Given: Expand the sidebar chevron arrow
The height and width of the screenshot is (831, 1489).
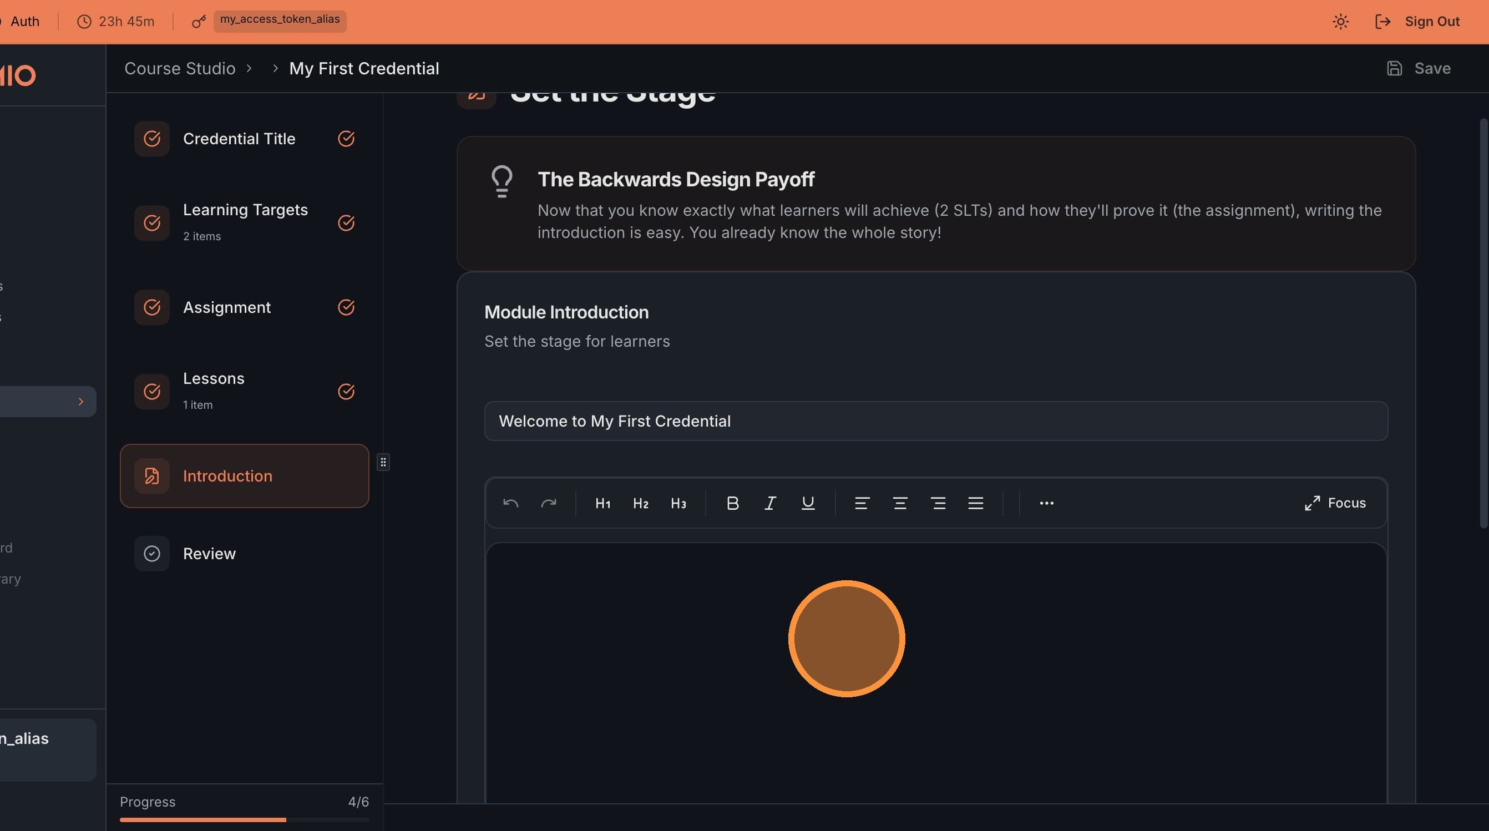Looking at the screenshot, I should [80, 402].
